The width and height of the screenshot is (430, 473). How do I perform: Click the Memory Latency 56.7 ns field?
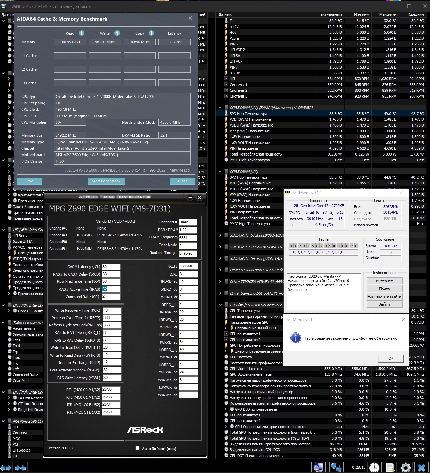tap(175, 42)
